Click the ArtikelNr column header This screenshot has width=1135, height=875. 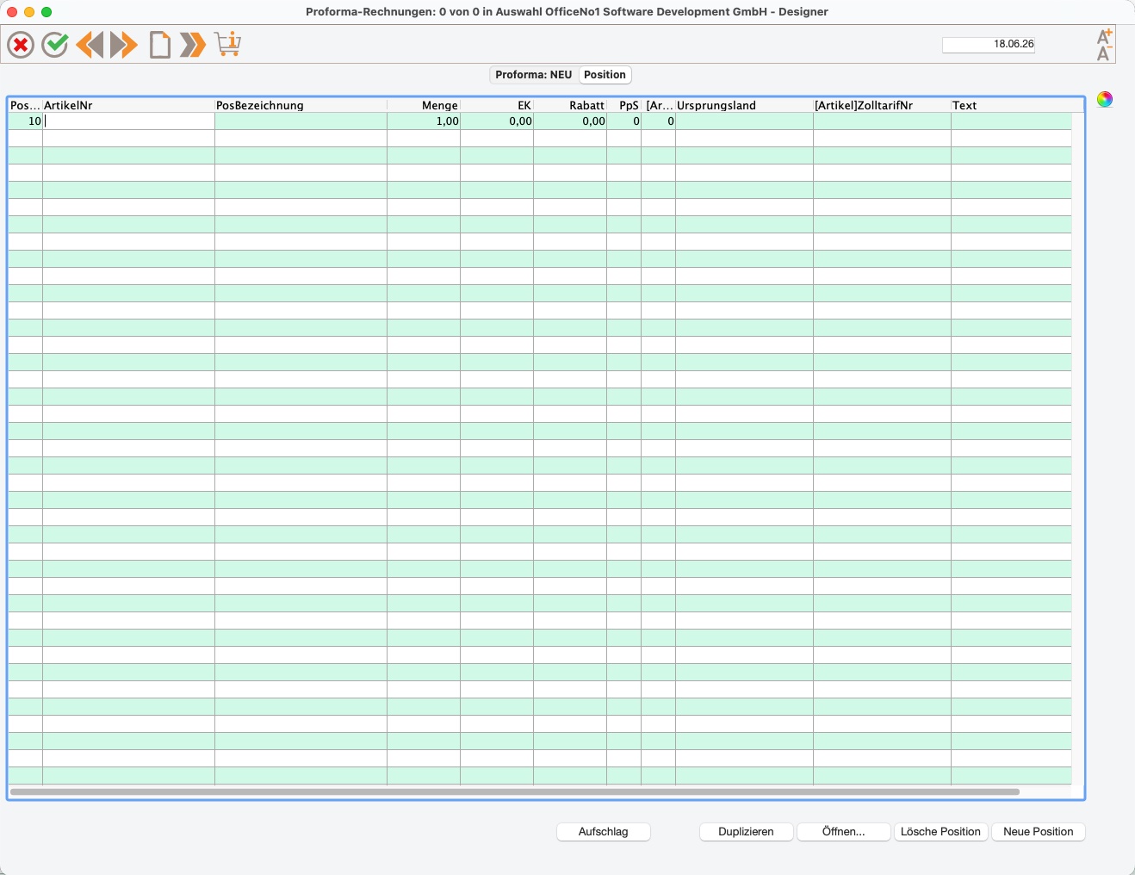(128, 105)
